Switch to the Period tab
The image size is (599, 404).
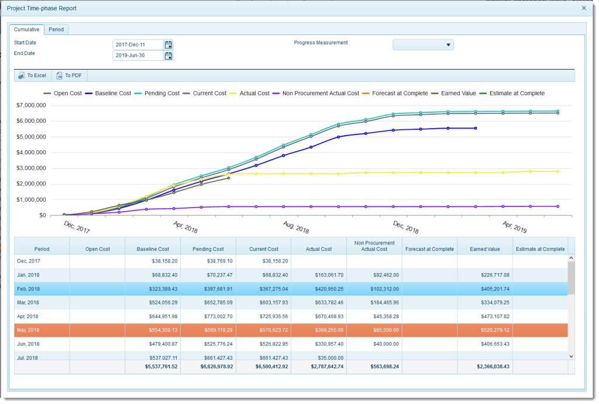coord(56,29)
